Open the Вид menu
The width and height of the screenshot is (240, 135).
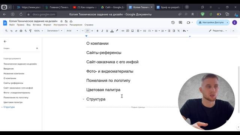click(28, 25)
